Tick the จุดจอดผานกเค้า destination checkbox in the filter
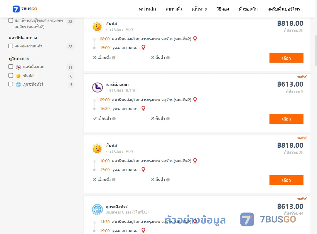The image size is (317, 234). [11, 46]
